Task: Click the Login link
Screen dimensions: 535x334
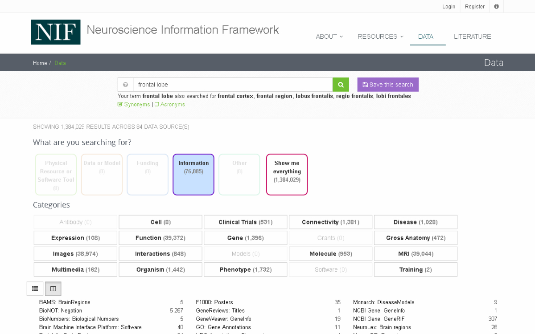Action: [449, 7]
